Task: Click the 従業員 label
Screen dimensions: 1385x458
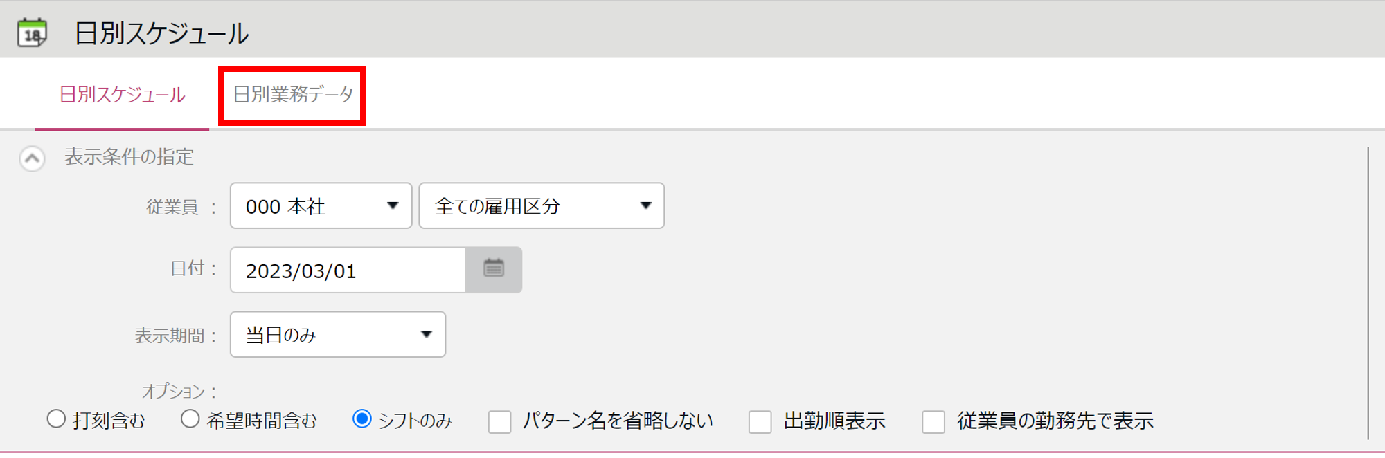Action: (x=172, y=207)
